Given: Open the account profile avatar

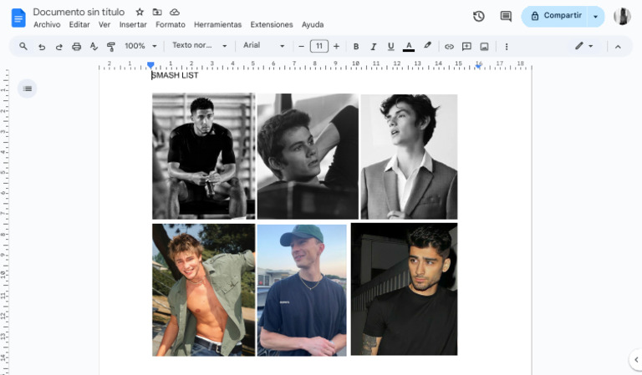Looking at the screenshot, I should click(622, 17).
